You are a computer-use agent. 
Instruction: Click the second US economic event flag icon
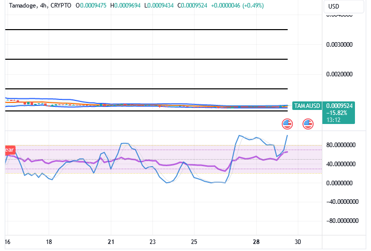click(x=308, y=123)
